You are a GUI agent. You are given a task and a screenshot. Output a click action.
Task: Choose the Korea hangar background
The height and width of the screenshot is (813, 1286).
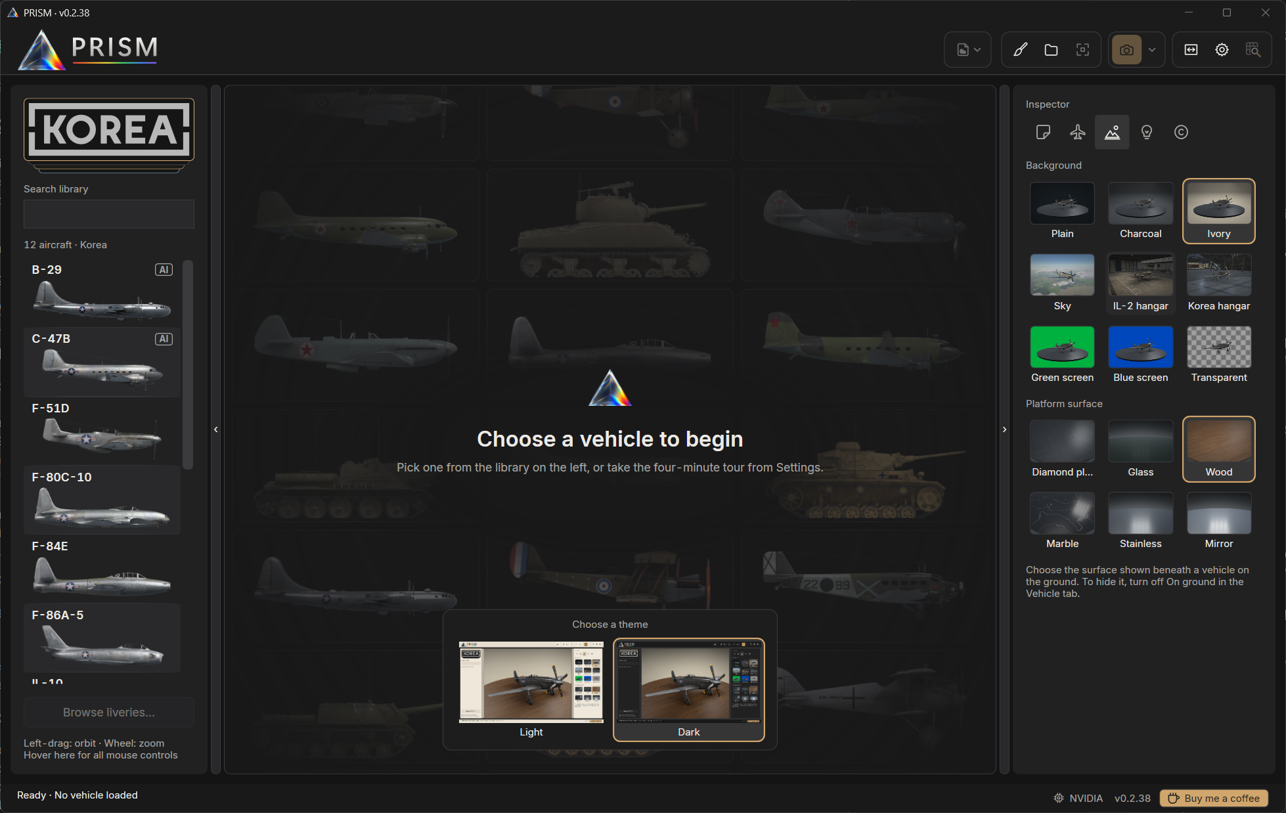tap(1219, 283)
